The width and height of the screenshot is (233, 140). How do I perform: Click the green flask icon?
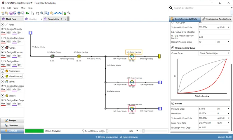tap(65, 13)
